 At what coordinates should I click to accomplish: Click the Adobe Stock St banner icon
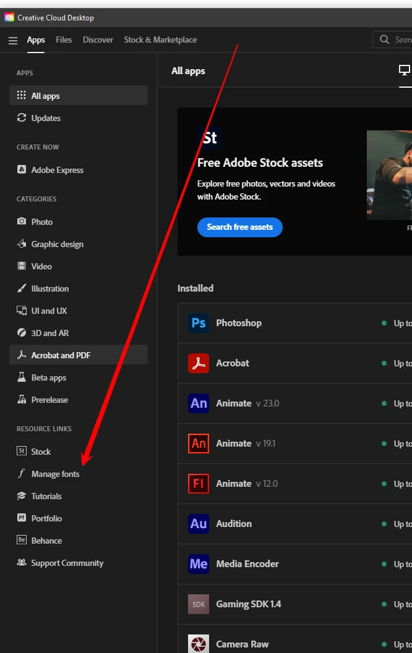[210, 138]
